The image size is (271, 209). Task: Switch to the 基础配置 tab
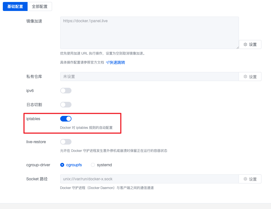(x=15, y=6)
